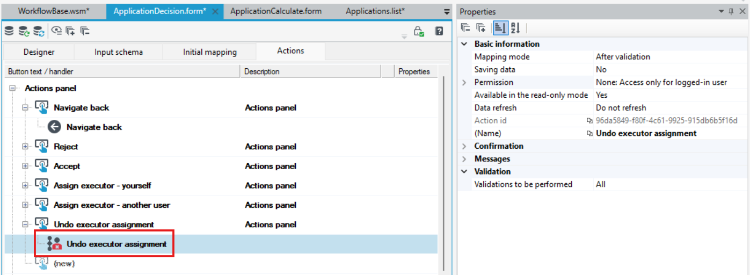Expand the Messages property group
The height and width of the screenshot is (275, 750).
(x=464, y=159)
